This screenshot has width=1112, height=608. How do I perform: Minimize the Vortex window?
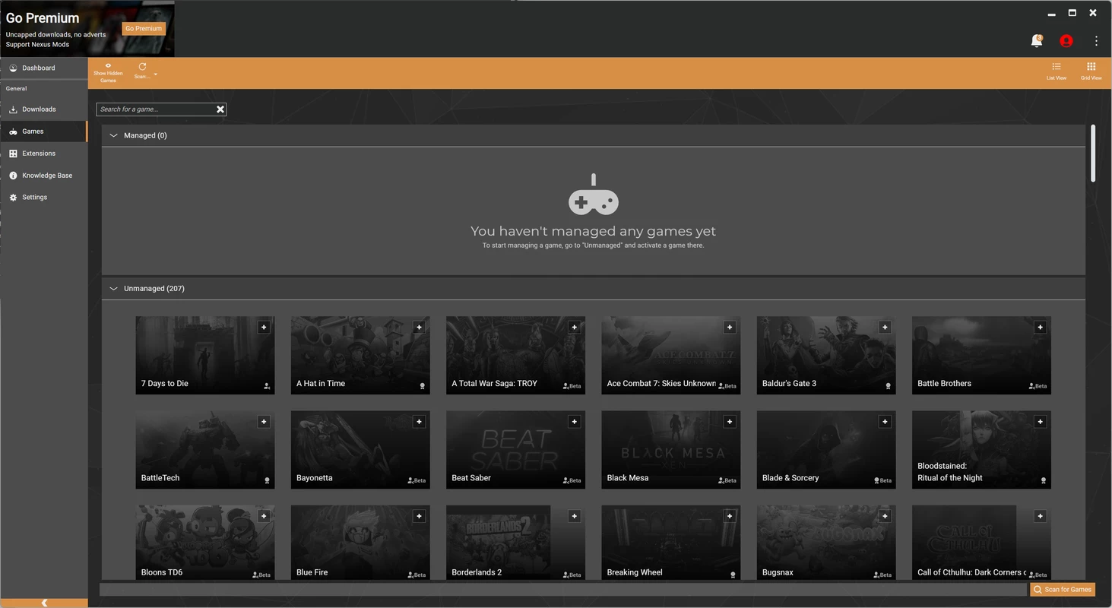pyautogui.click(x=1051, y=14)
